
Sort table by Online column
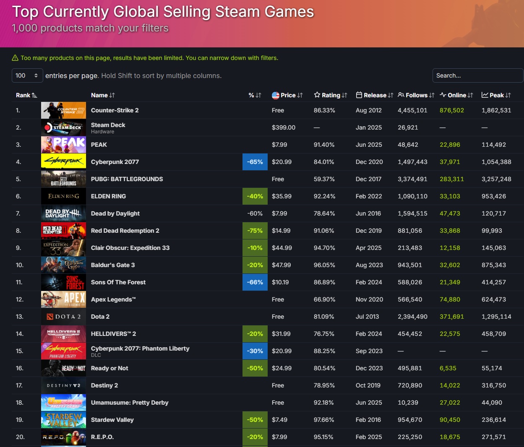456,95
